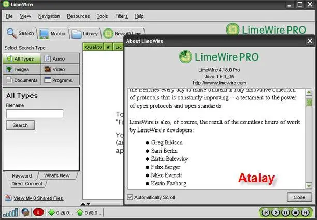The image size is (317, 220).
Task: Click Close button in About LimeWire
Action: 299,197
